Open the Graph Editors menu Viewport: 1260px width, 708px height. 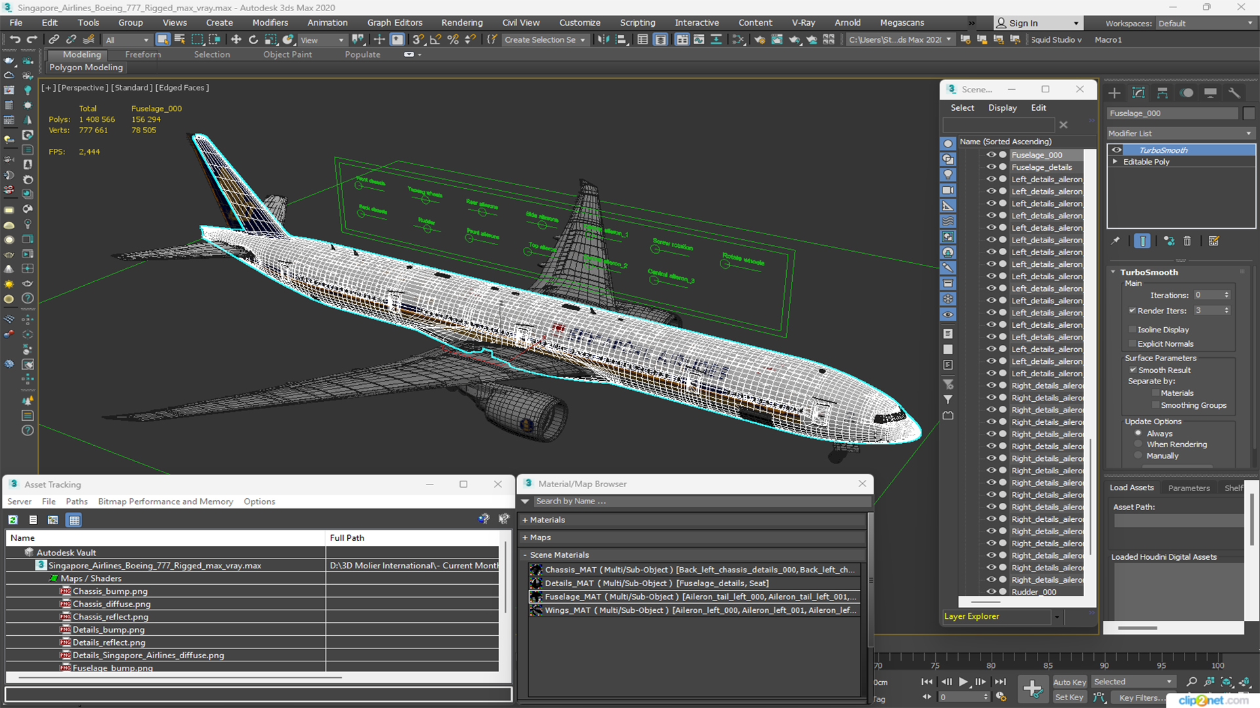[x=394, y=23]
